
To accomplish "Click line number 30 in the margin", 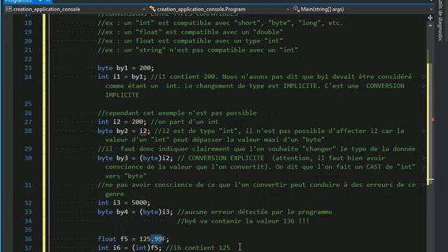I will pyautogui.click(x=28, y=158).
